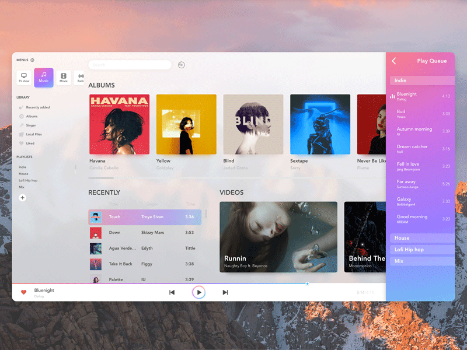This screenshot has width=467, height=350.
Task: Go back to the previous track
Action: [172, 292]
